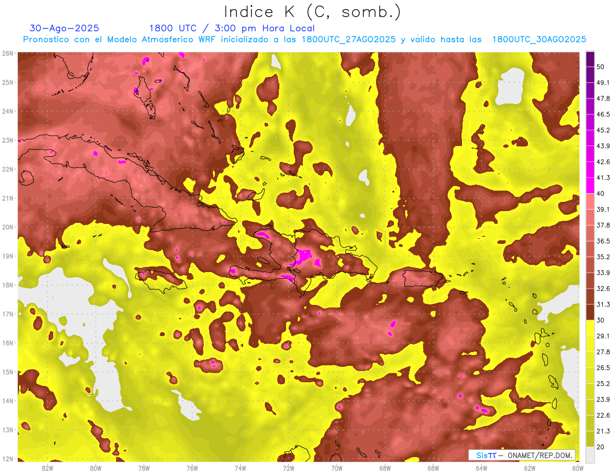The image size is (614, 475).
Task: Click the color scale value 32.6
Action: click(x=603, y=288)
